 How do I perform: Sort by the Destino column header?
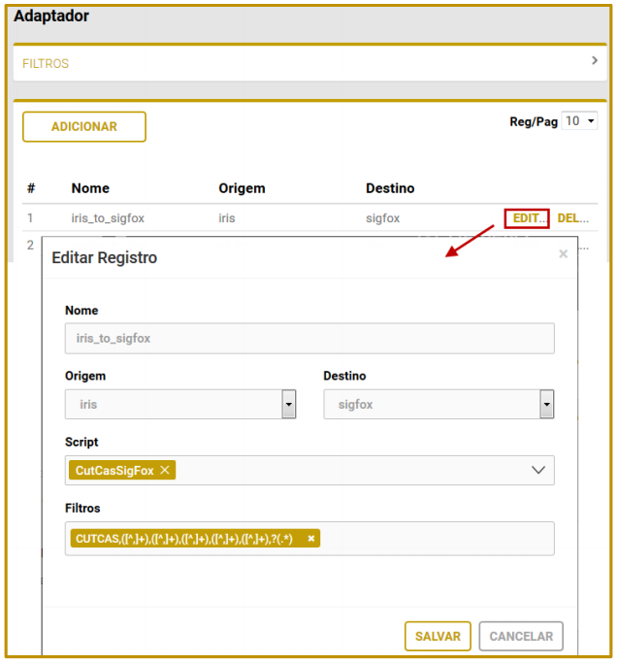390,188
